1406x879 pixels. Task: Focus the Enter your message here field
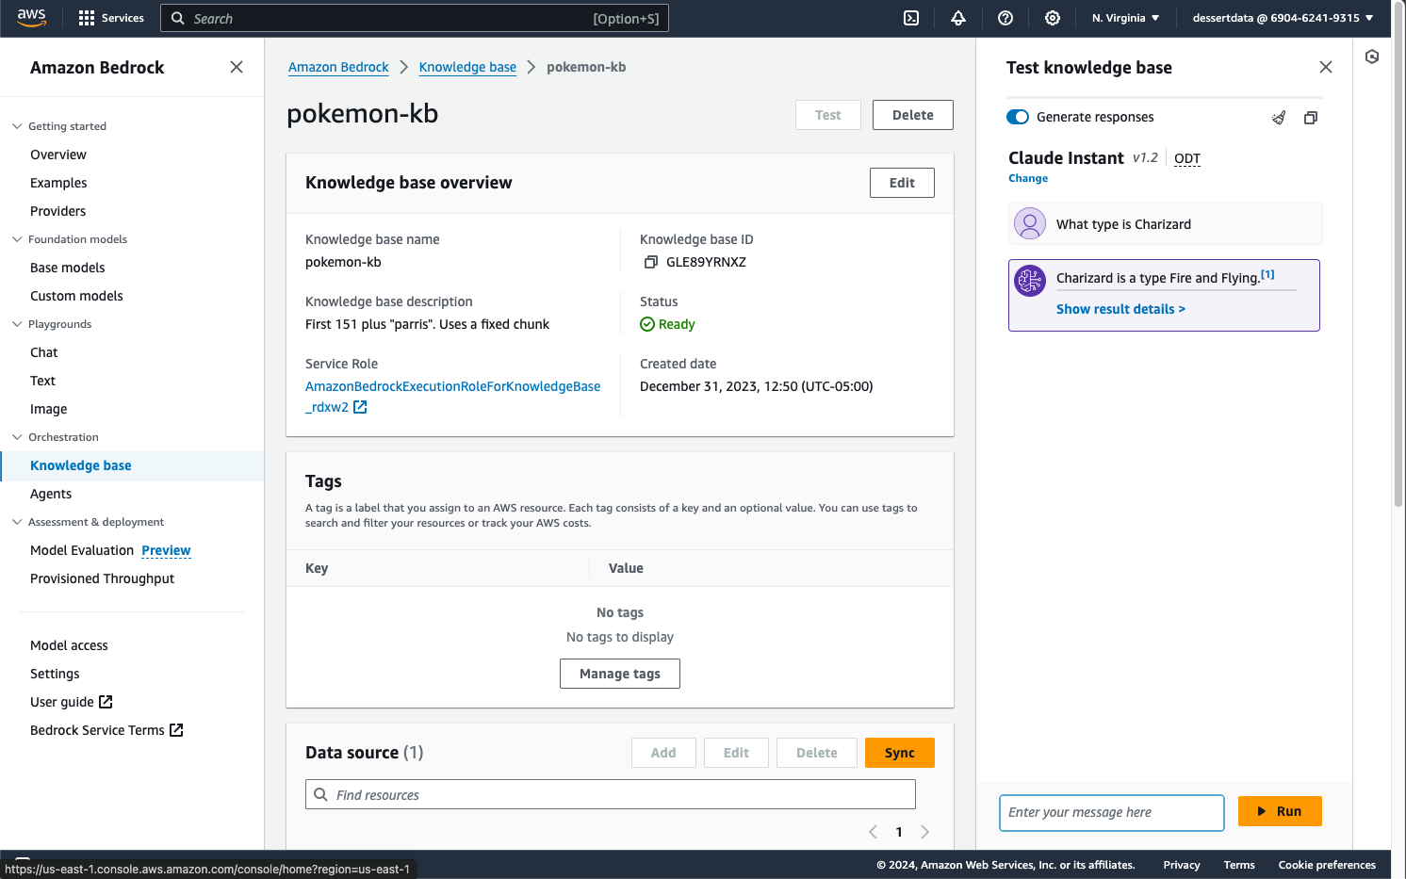(x=1111, y=812)
